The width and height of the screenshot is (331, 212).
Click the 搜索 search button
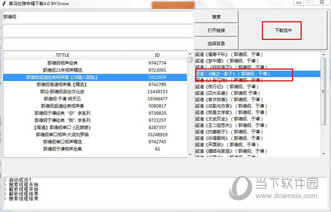[216, 17]
